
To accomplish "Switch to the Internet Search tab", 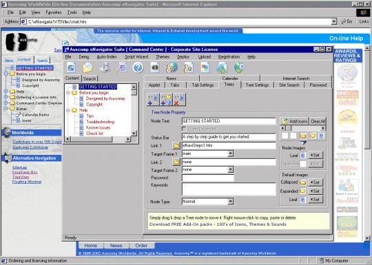I will [x=296, y=78].
